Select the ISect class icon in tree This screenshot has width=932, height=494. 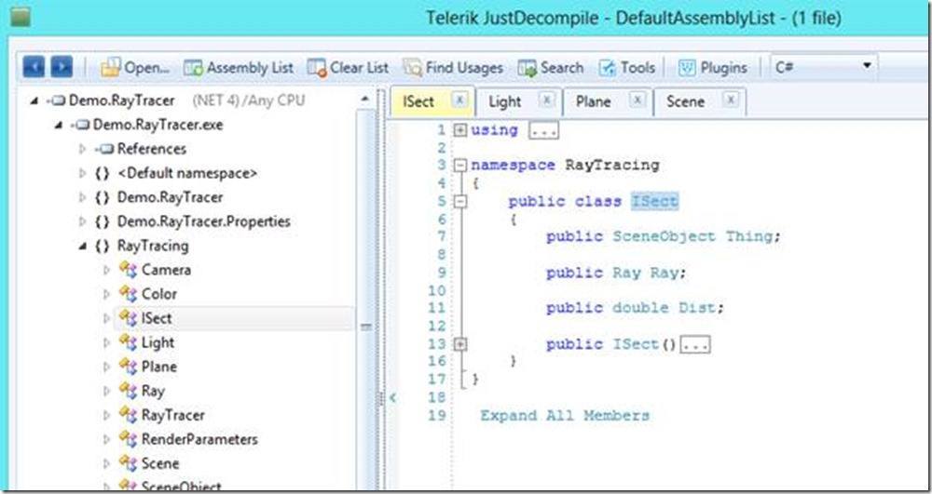pos(128,318)
